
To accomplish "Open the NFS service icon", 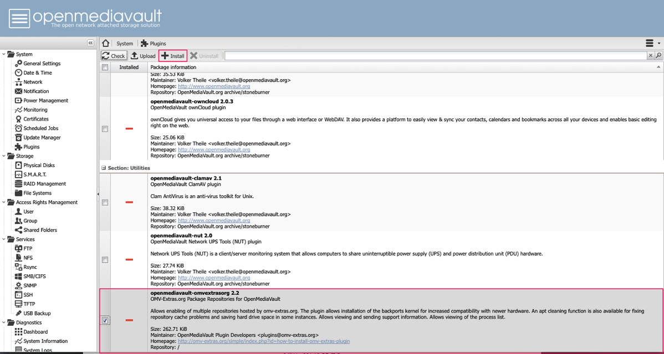I will pyautogui.click(x=18, y=258).
